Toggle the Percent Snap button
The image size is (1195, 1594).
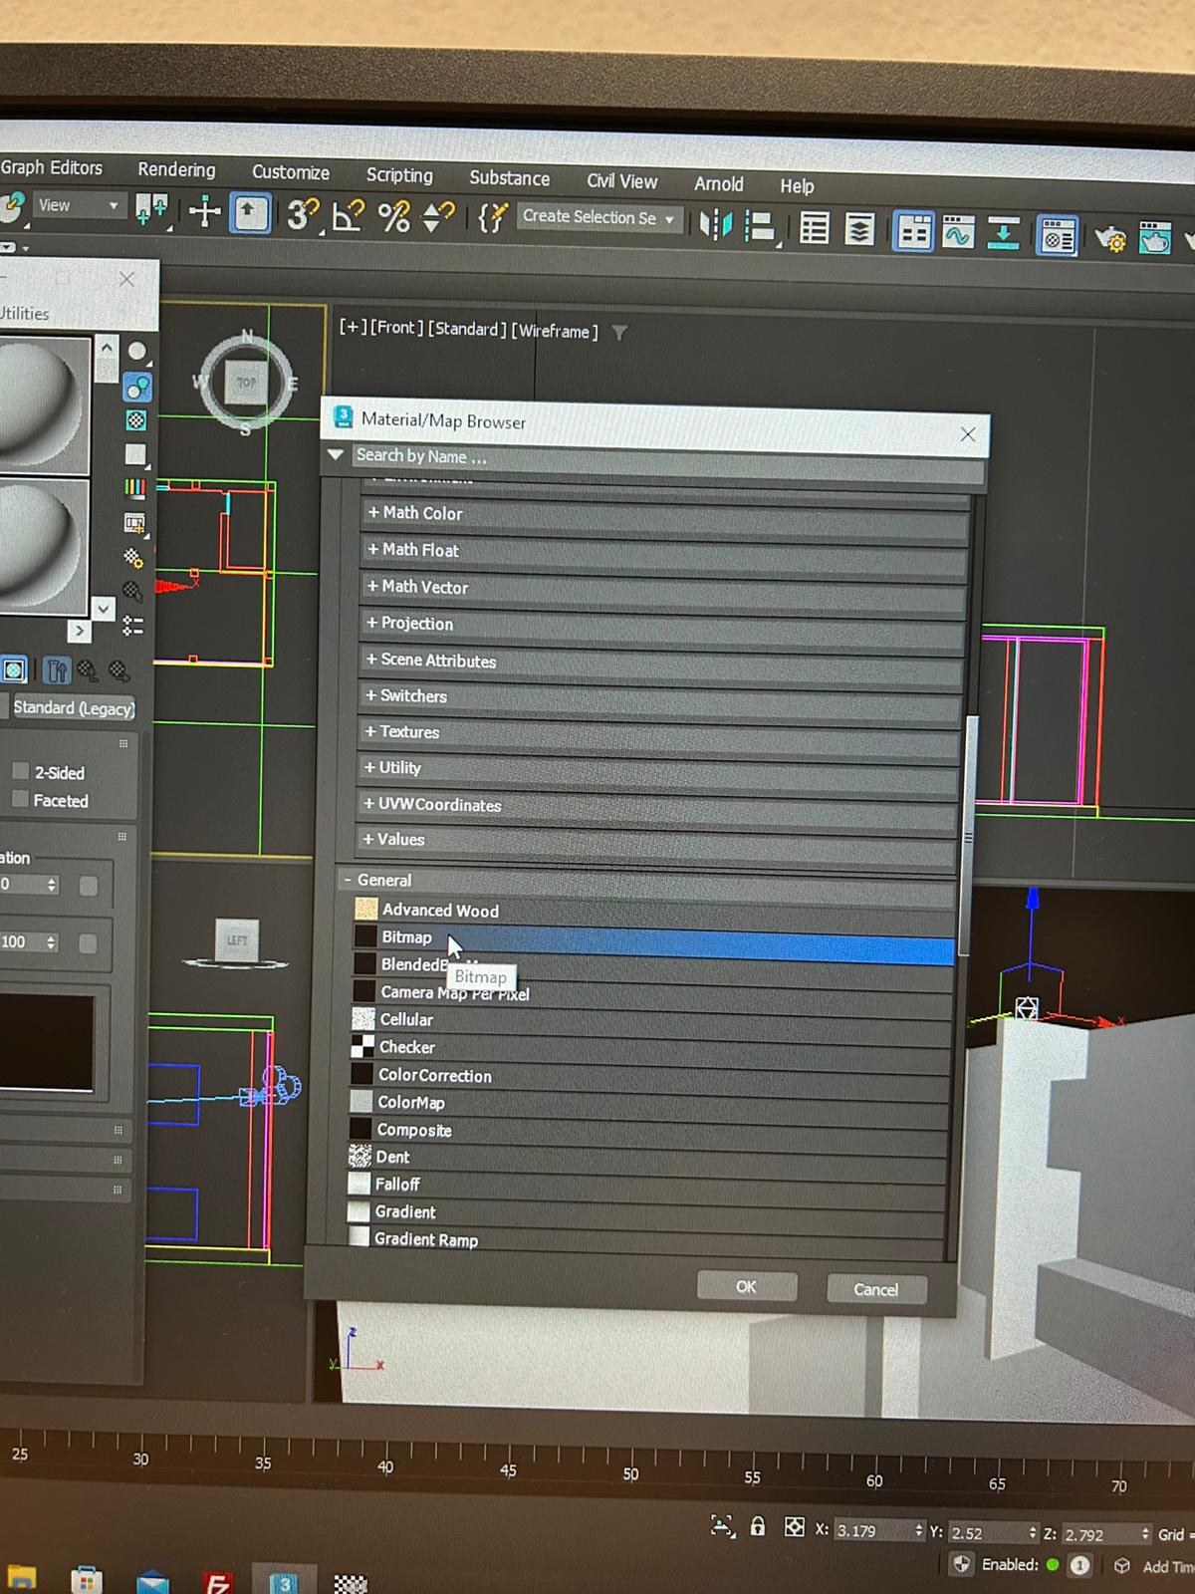393,216
